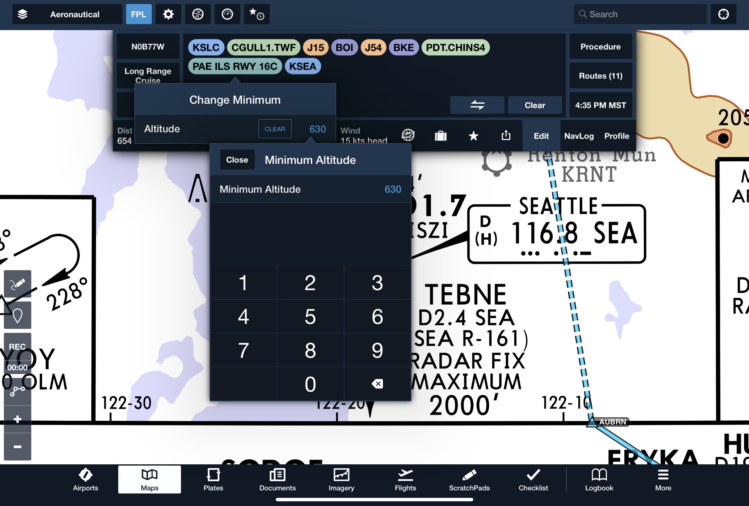
Task: Toggle the FPL flight plan panel
Action: click(139, 14)
